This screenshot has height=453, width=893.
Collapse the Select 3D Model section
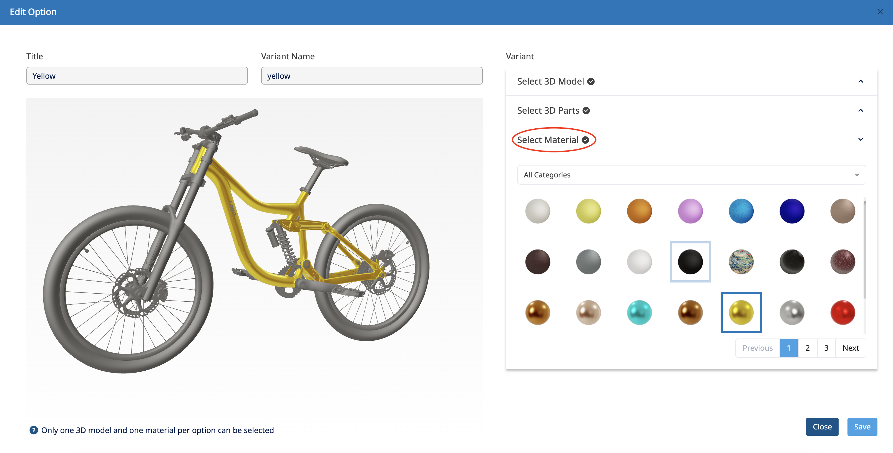pyautogui.click(x=861, y=82)
